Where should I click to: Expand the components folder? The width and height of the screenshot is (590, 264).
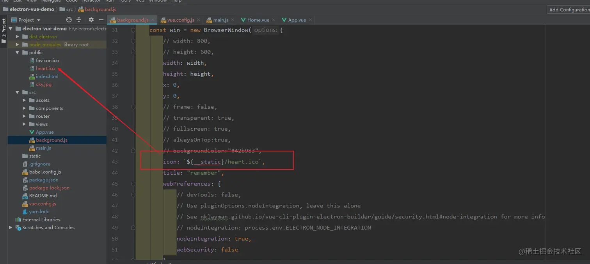[24, 108]
